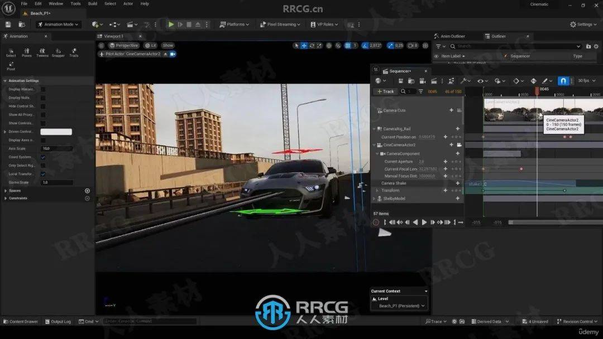Screen dimensions: 603x339
Task: Add a track to the CameraRig_Rail row
Action: [458, 129]
